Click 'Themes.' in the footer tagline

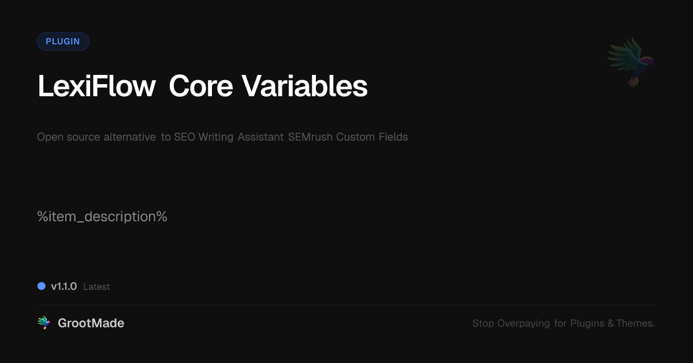635,323
